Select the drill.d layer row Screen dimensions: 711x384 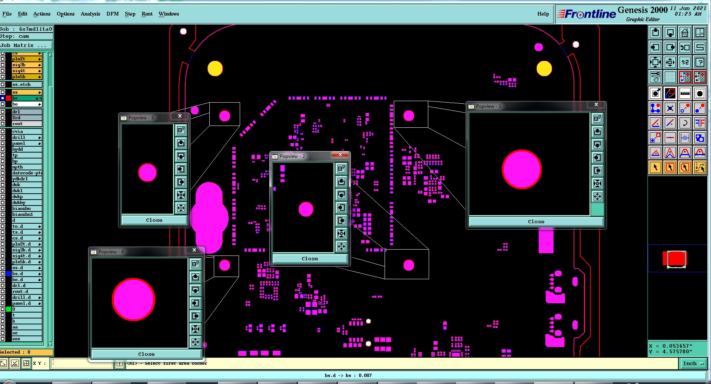(x=27, y=297)
